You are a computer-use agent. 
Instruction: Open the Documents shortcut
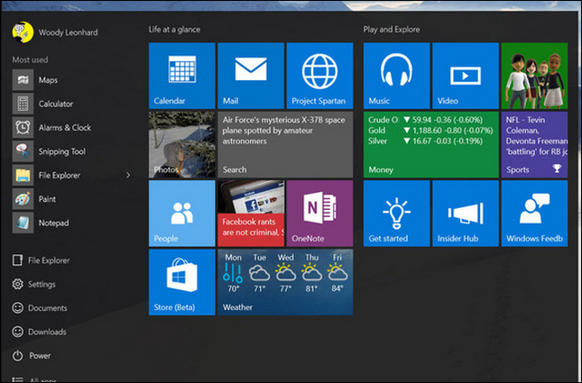(x=40, y=308)
